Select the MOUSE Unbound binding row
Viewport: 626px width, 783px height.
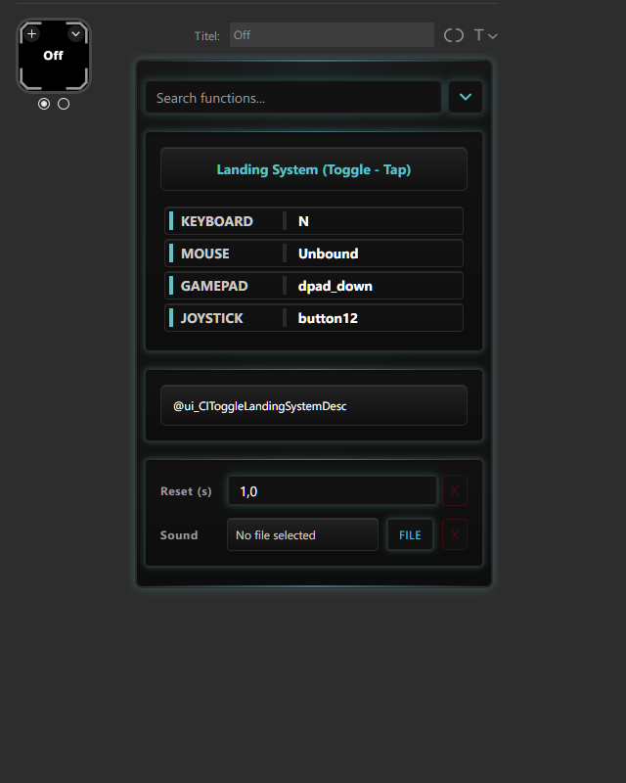click(x=313, y=253)
